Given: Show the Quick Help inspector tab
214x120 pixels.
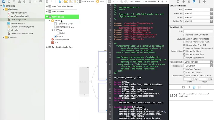Looking at the screenshot, I should pyautogui.click(x=183, y=1).
